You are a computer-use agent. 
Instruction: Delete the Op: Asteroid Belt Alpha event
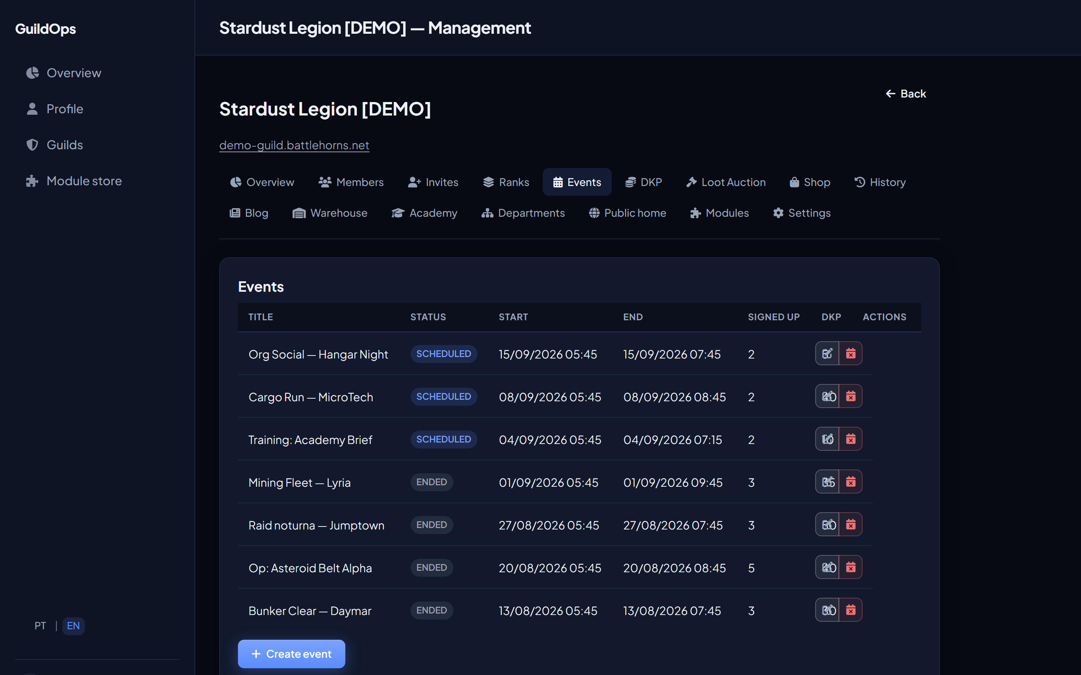[x=851, y=567]
